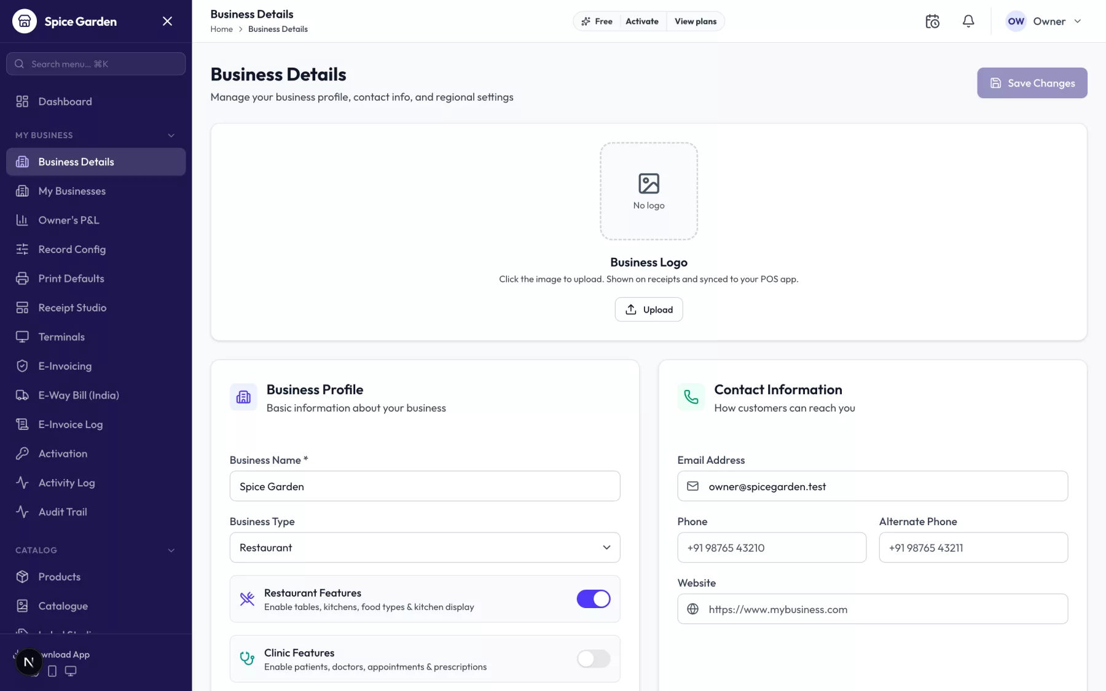
Task: Open Audit Trail in sidebar
Action: click(x=96, y=512)
